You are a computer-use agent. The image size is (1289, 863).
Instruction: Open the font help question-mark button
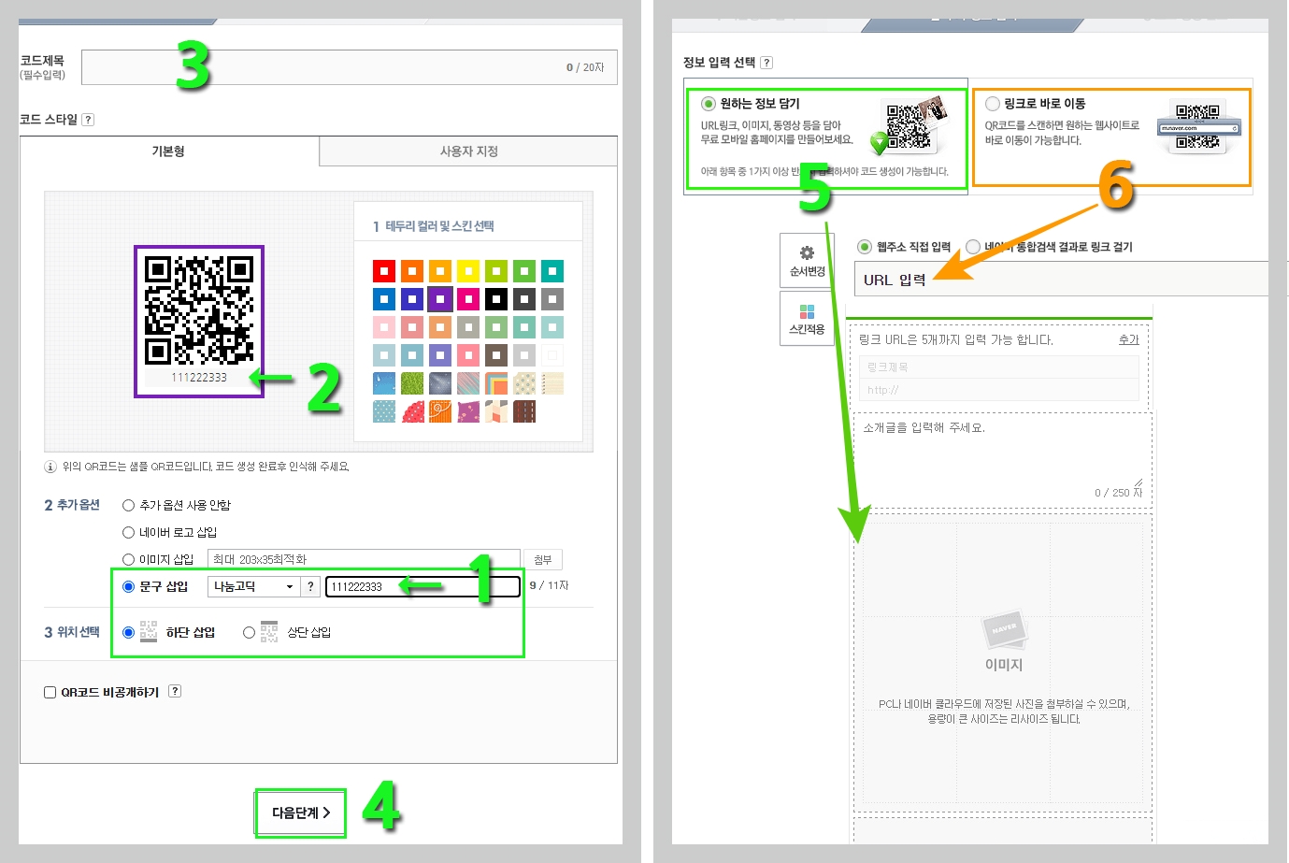pyautogui.click(x=310, y=586)
